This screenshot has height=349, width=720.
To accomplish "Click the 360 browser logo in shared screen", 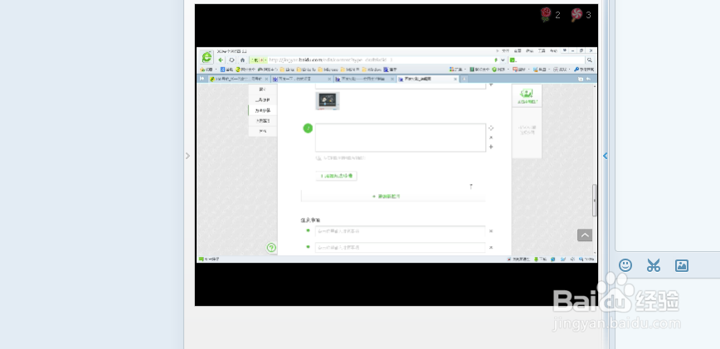I will [x=207, y=57].
